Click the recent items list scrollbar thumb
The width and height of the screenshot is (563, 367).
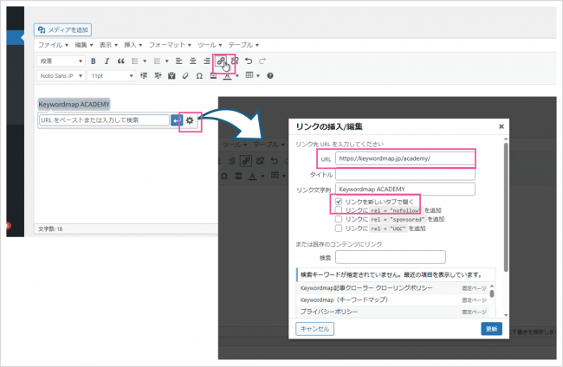coord(492,293)
